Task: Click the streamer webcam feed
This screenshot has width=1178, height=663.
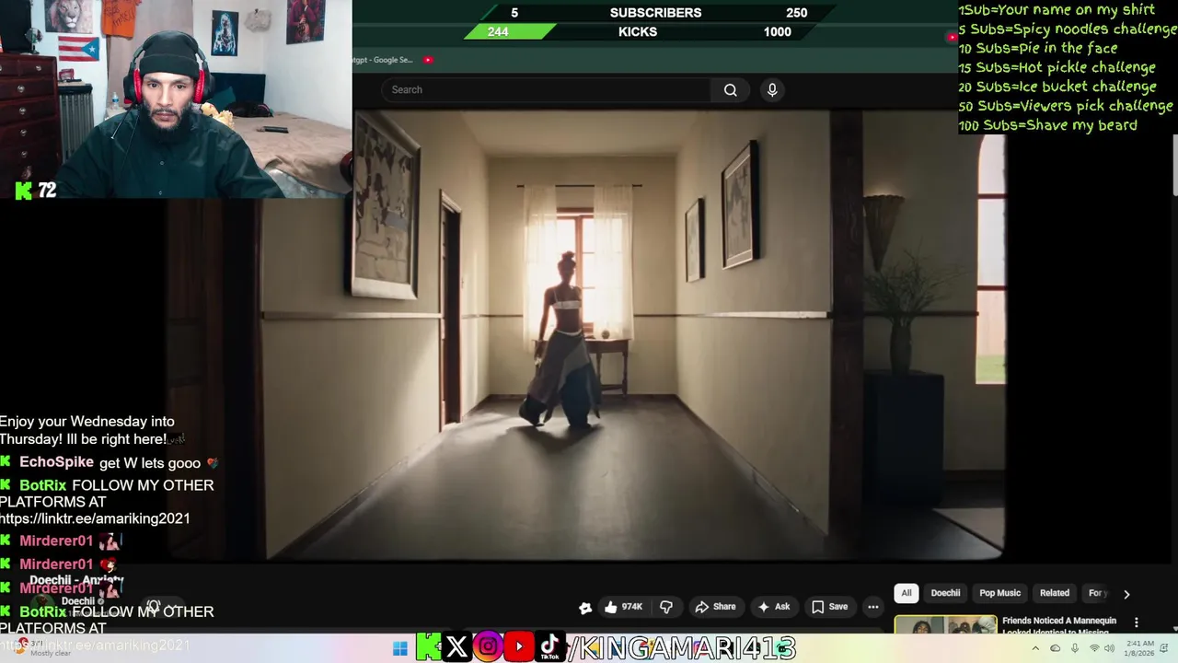Action: 176,99
